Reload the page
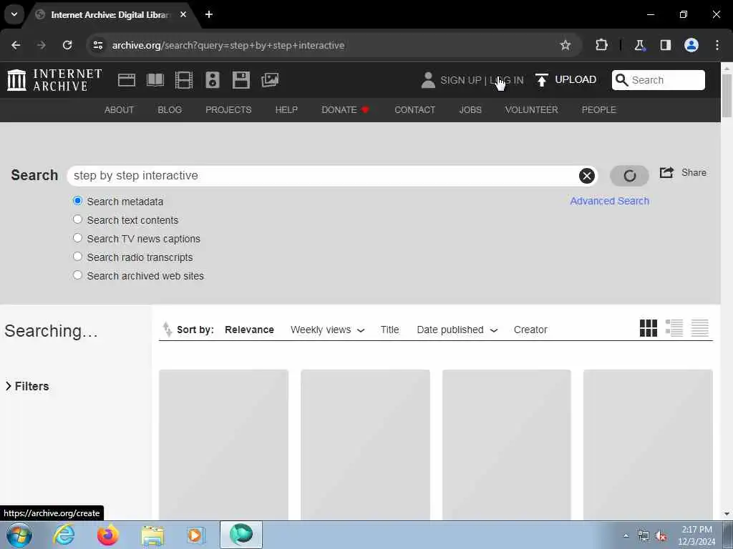The width and height of the screenshot is (733, 549). coord(67,45)
